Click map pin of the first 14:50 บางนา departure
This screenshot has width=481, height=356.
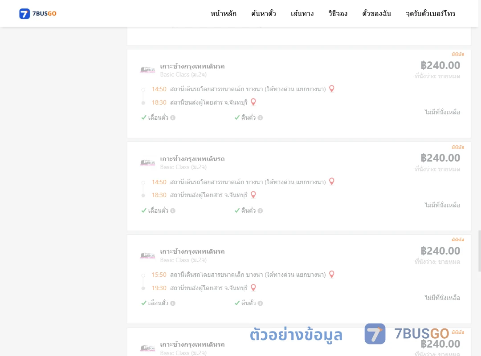pos(332,89)
